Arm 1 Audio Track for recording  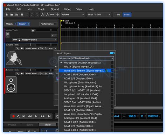click(x=50, y=48)
